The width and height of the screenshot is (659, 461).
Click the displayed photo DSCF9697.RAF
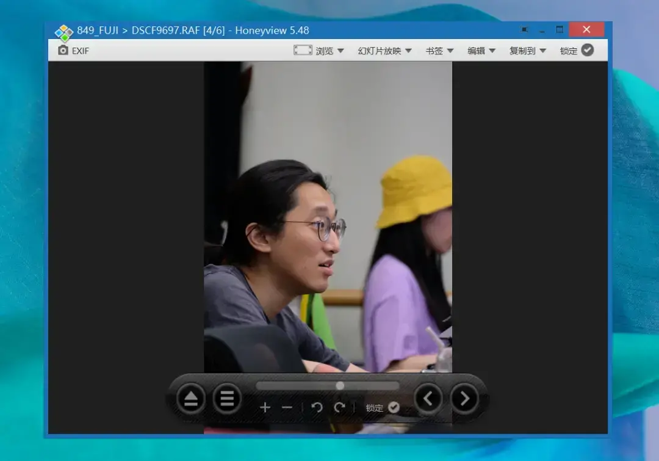(x=328, y=214)
